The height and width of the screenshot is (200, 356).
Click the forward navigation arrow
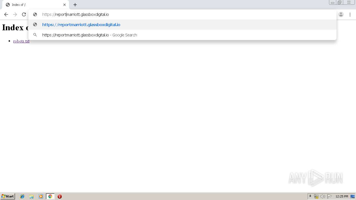pos(15,14)
